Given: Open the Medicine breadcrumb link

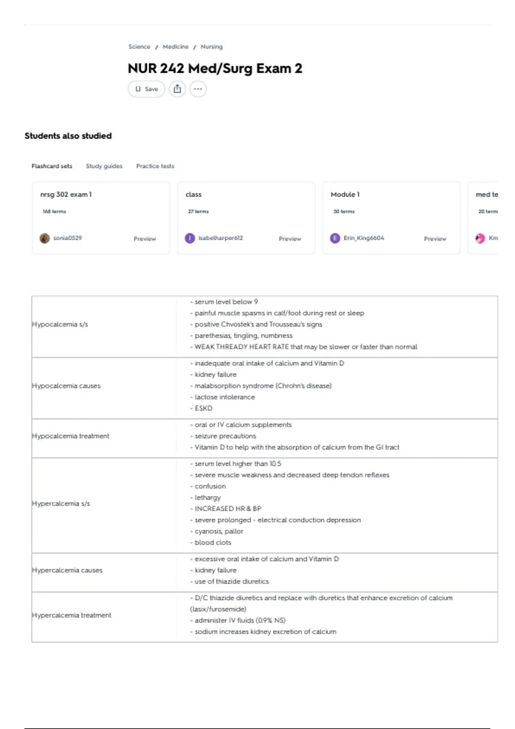Looking at the screenshot, I should (176, 47).
